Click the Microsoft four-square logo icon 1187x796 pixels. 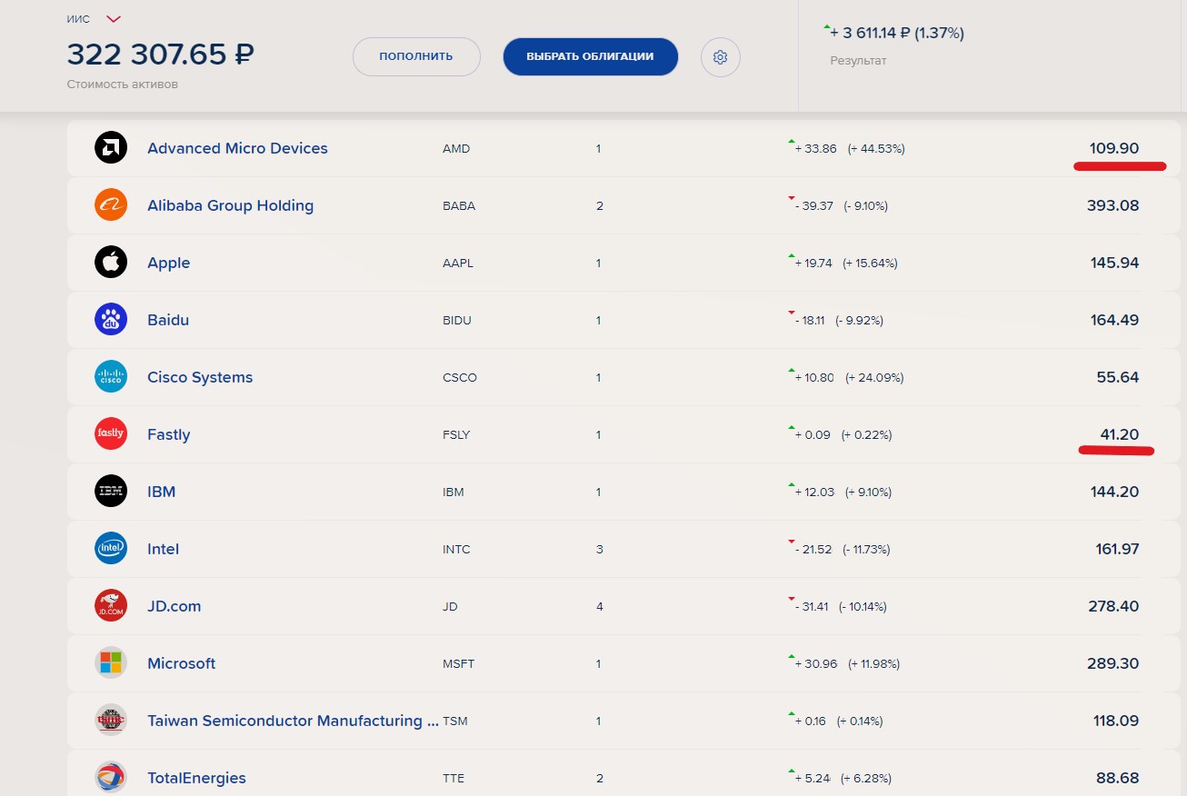[x=111, y=663]
